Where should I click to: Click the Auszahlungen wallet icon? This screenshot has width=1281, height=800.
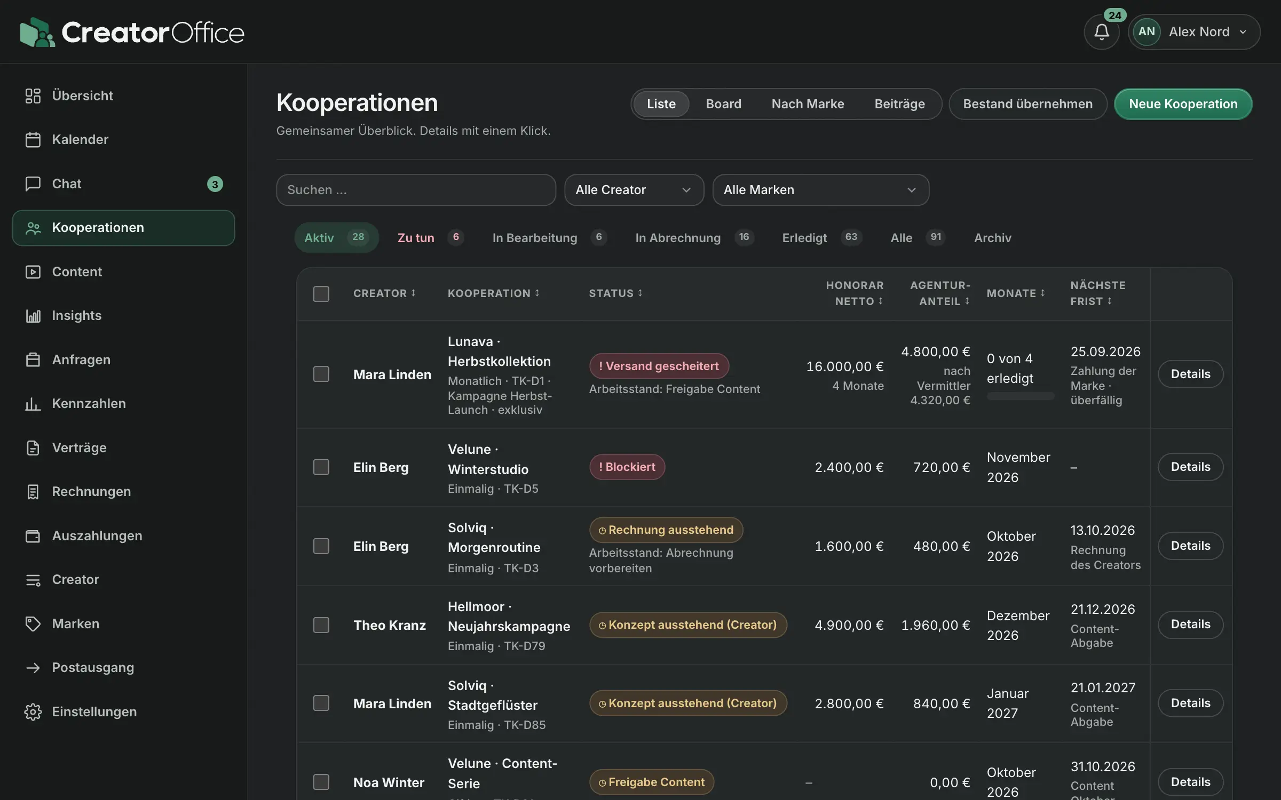33,536
